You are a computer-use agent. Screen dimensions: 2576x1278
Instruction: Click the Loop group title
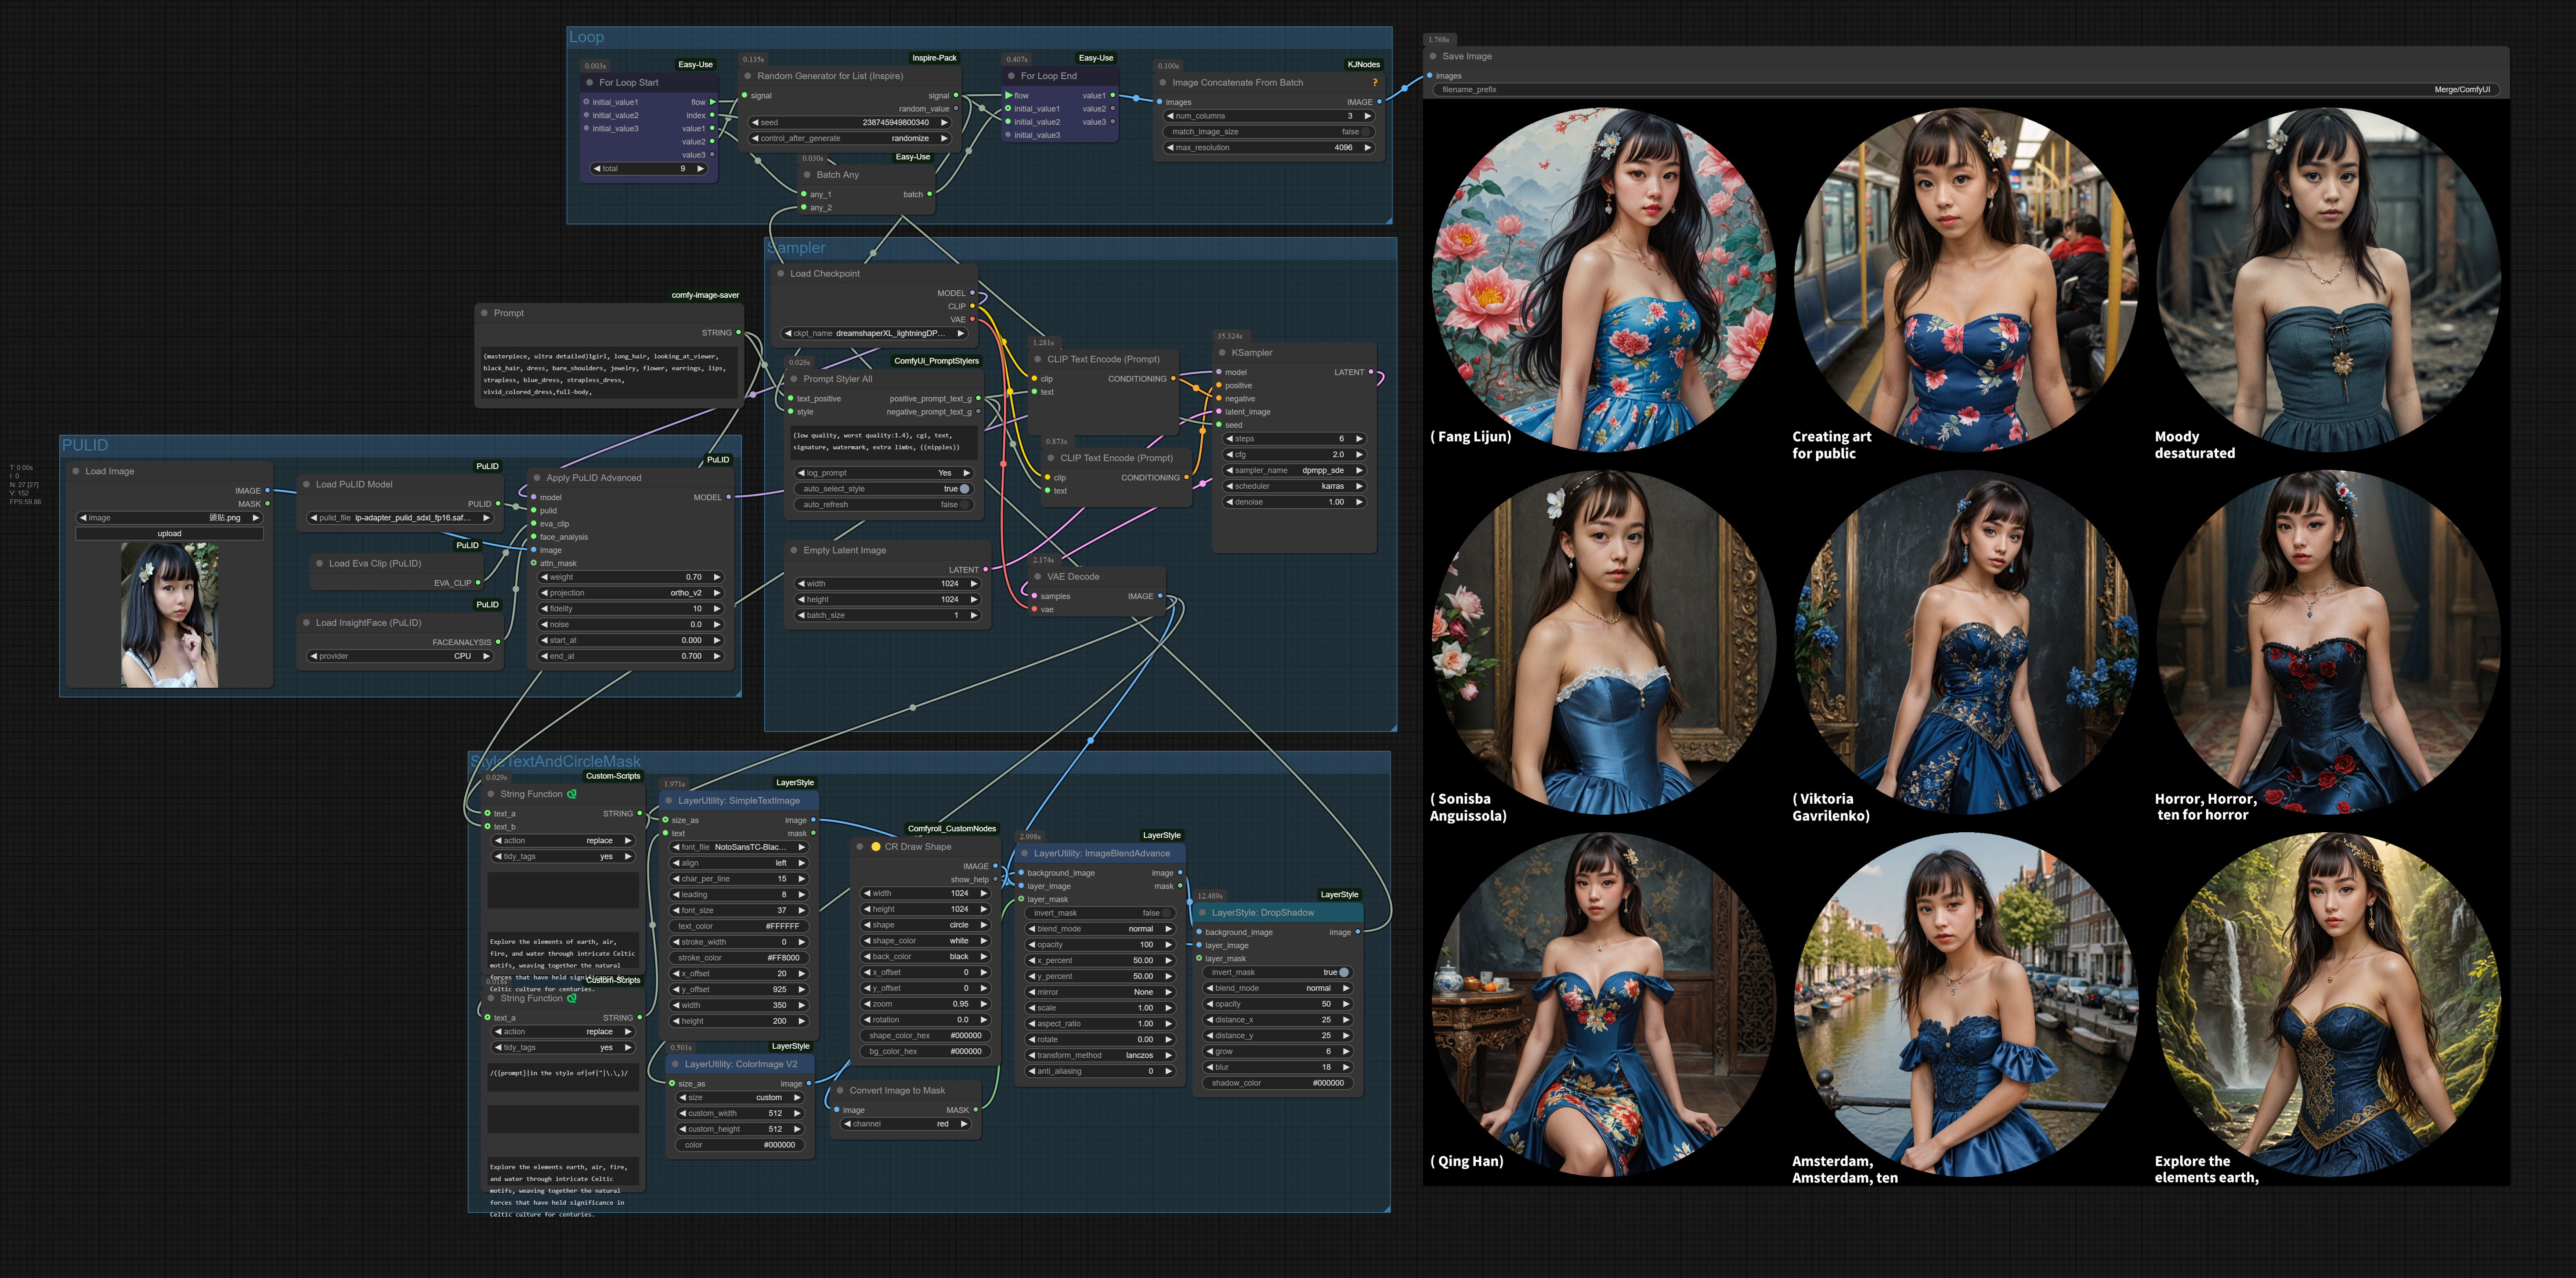pos(587,37)
